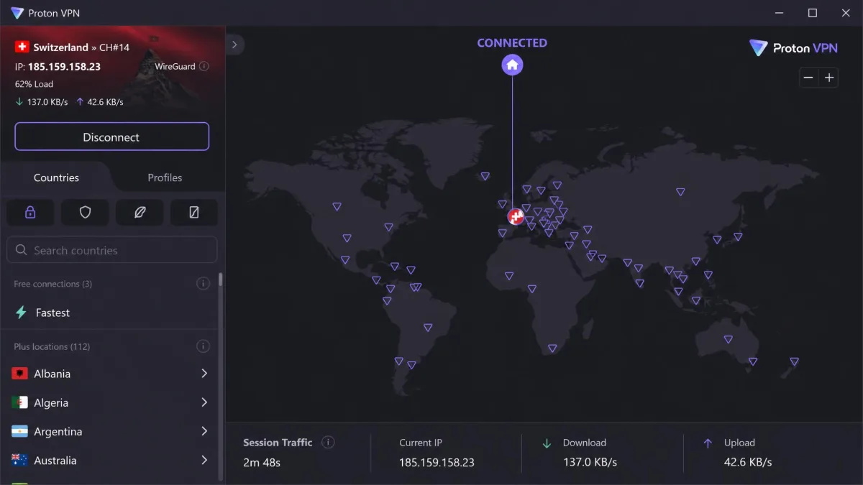This screenshot has width=863, height=485.
Task: Click the Switzerland » CH#14 server name
Action: click(81, 47)
